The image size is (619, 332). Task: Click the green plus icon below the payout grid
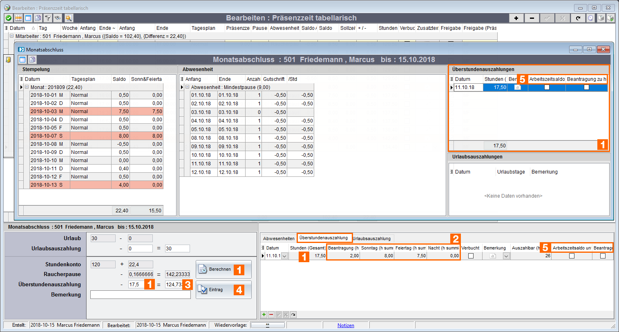(x=264, y=314)
